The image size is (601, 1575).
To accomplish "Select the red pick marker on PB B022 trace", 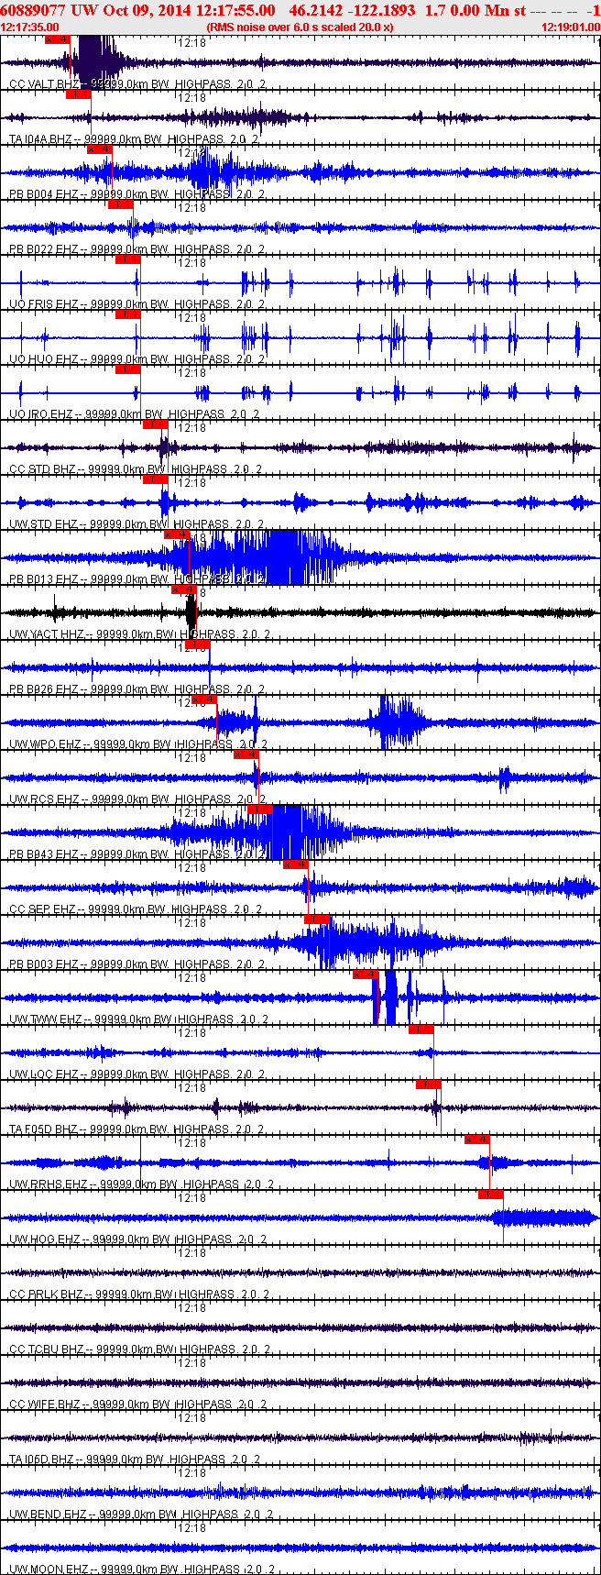I will pyautogui.click(x=120, y=204).
